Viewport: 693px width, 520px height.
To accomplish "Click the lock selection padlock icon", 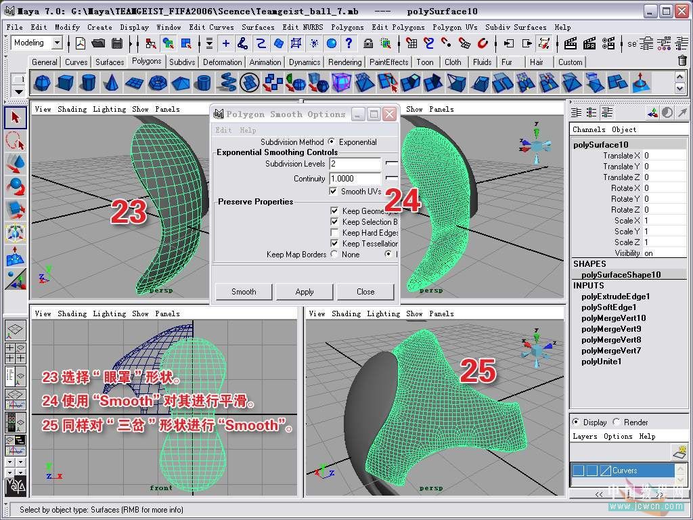I will 367,43.
